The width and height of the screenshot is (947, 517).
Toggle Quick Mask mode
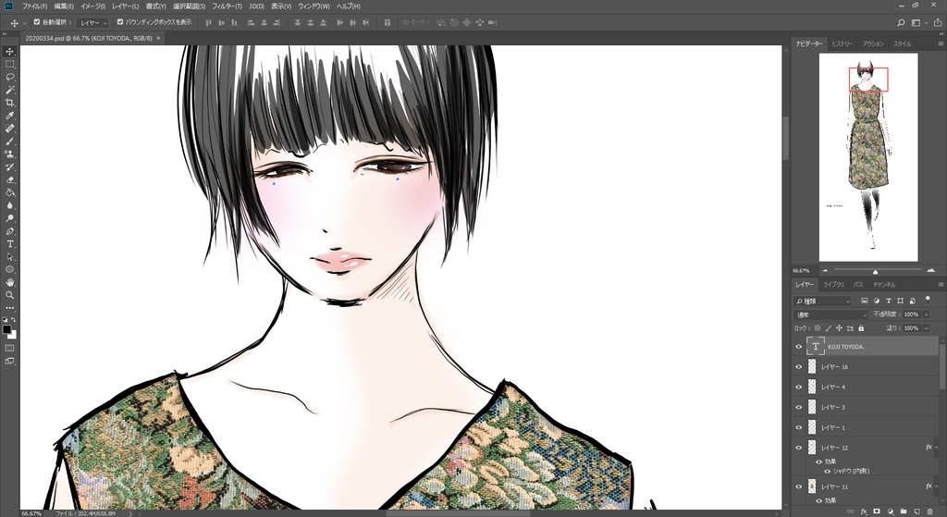(9, 349)
